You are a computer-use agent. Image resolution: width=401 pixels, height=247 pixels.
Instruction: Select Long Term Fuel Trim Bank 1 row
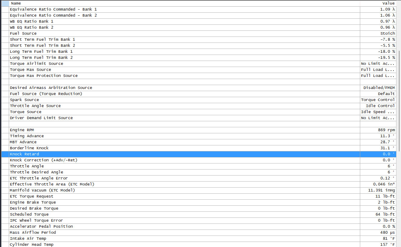tap(199, 52)
